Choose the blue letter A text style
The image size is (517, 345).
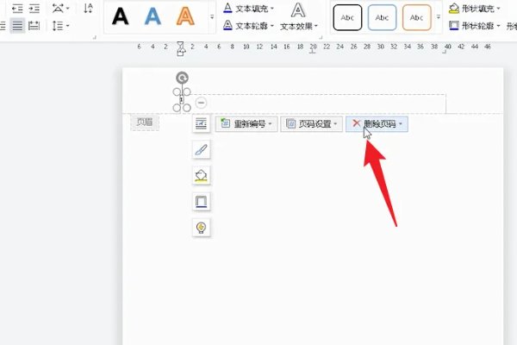153,16
